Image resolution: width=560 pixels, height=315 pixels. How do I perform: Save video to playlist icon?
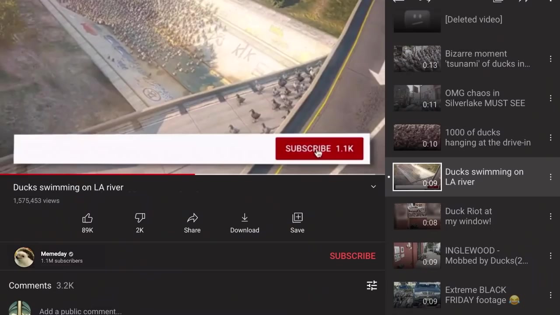(x=297, y=218)
